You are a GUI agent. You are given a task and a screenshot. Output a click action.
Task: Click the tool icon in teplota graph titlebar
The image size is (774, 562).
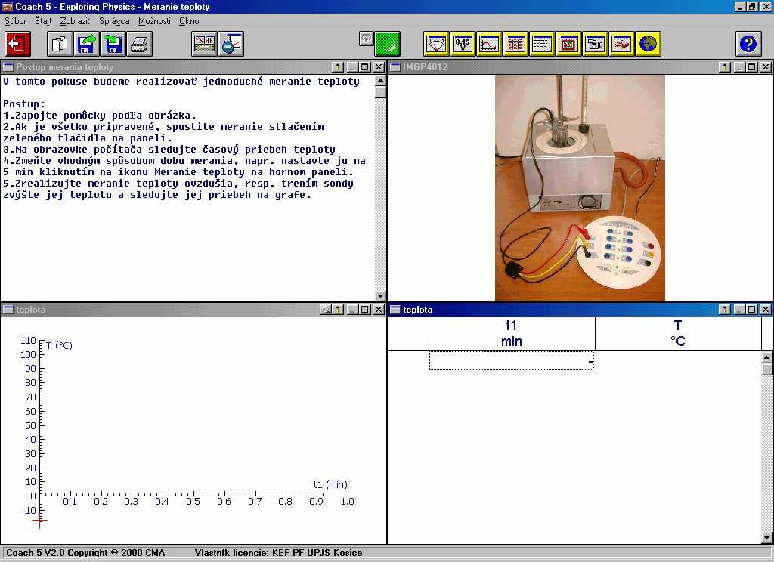[x=338, y=310]
